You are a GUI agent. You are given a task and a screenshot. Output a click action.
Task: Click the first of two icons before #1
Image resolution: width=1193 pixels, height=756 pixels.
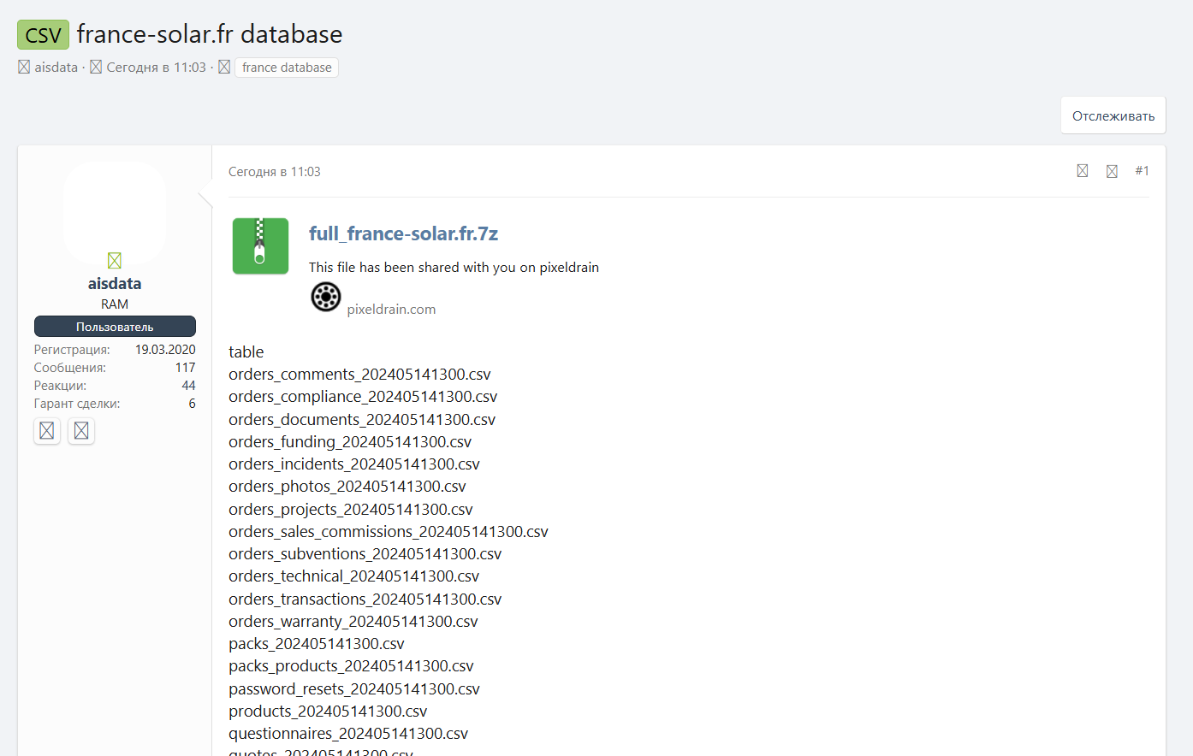pyautogui.click(x=1083, y=171)
